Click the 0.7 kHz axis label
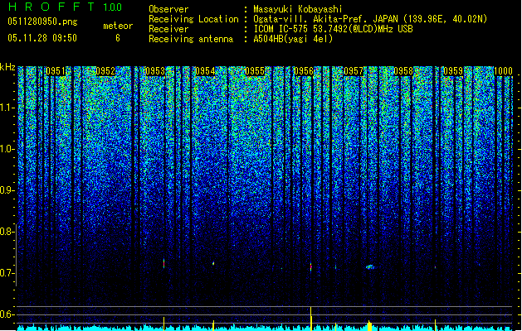 (7, 273)
